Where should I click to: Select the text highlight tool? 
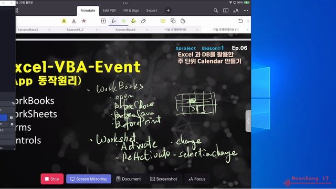tap(64, 21)
